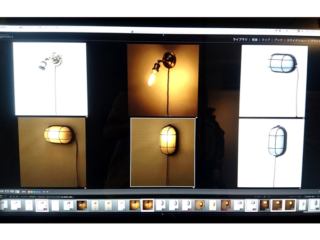Remove the white-background bracket lamp from survey

click(87, 117)
